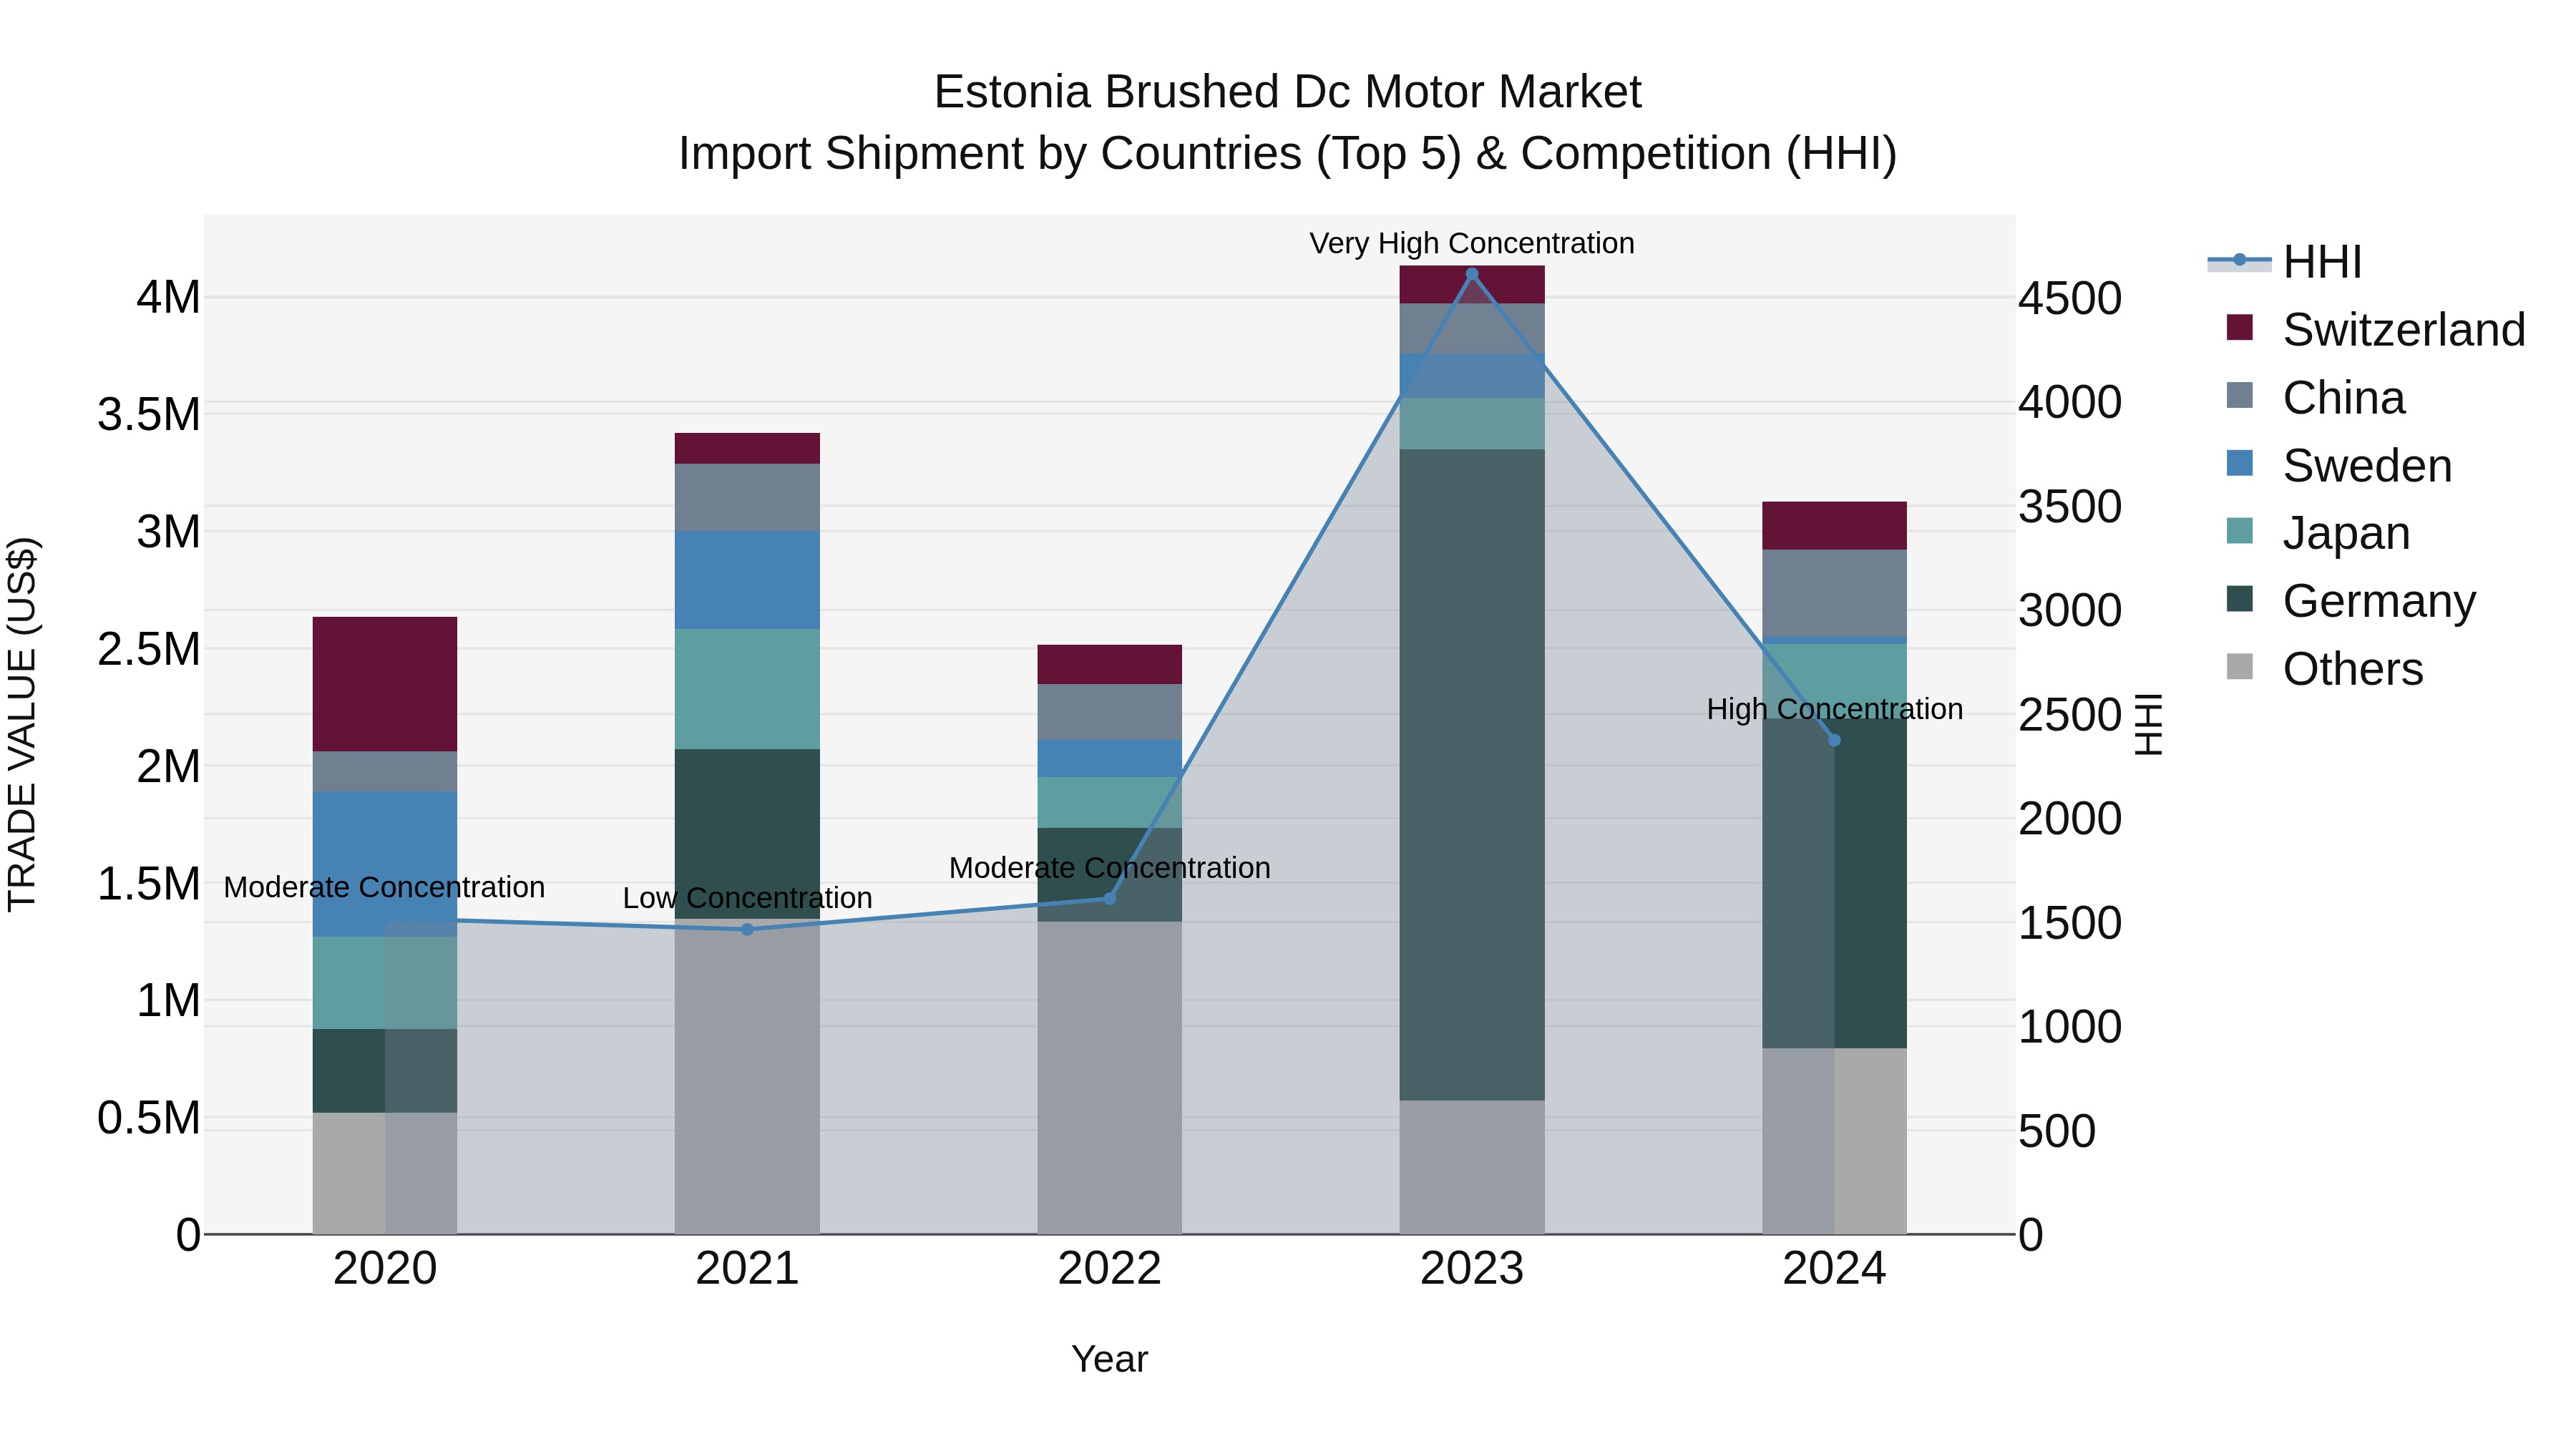
Task: Click the China segment of the 2024 bar
Action: click(x=1834, y=593)
